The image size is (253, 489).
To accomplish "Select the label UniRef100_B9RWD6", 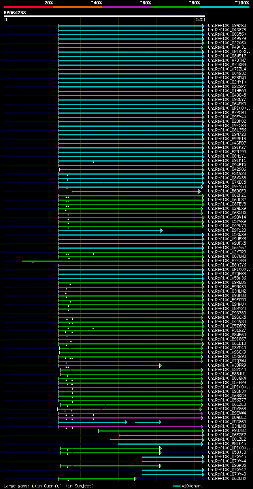I will point(227,283).
